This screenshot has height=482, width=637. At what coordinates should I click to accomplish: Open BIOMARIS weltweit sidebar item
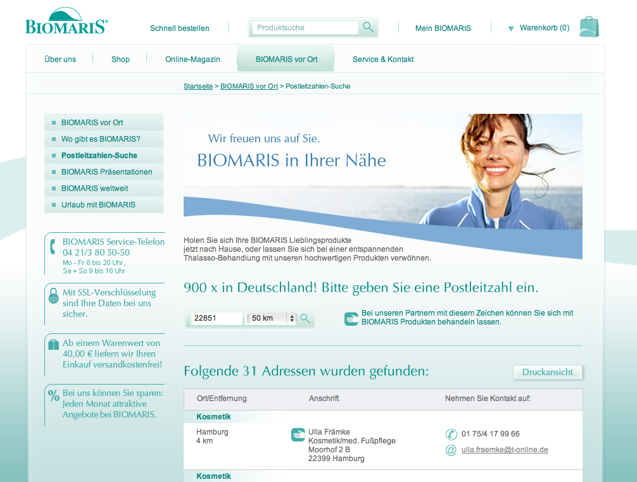104,188
